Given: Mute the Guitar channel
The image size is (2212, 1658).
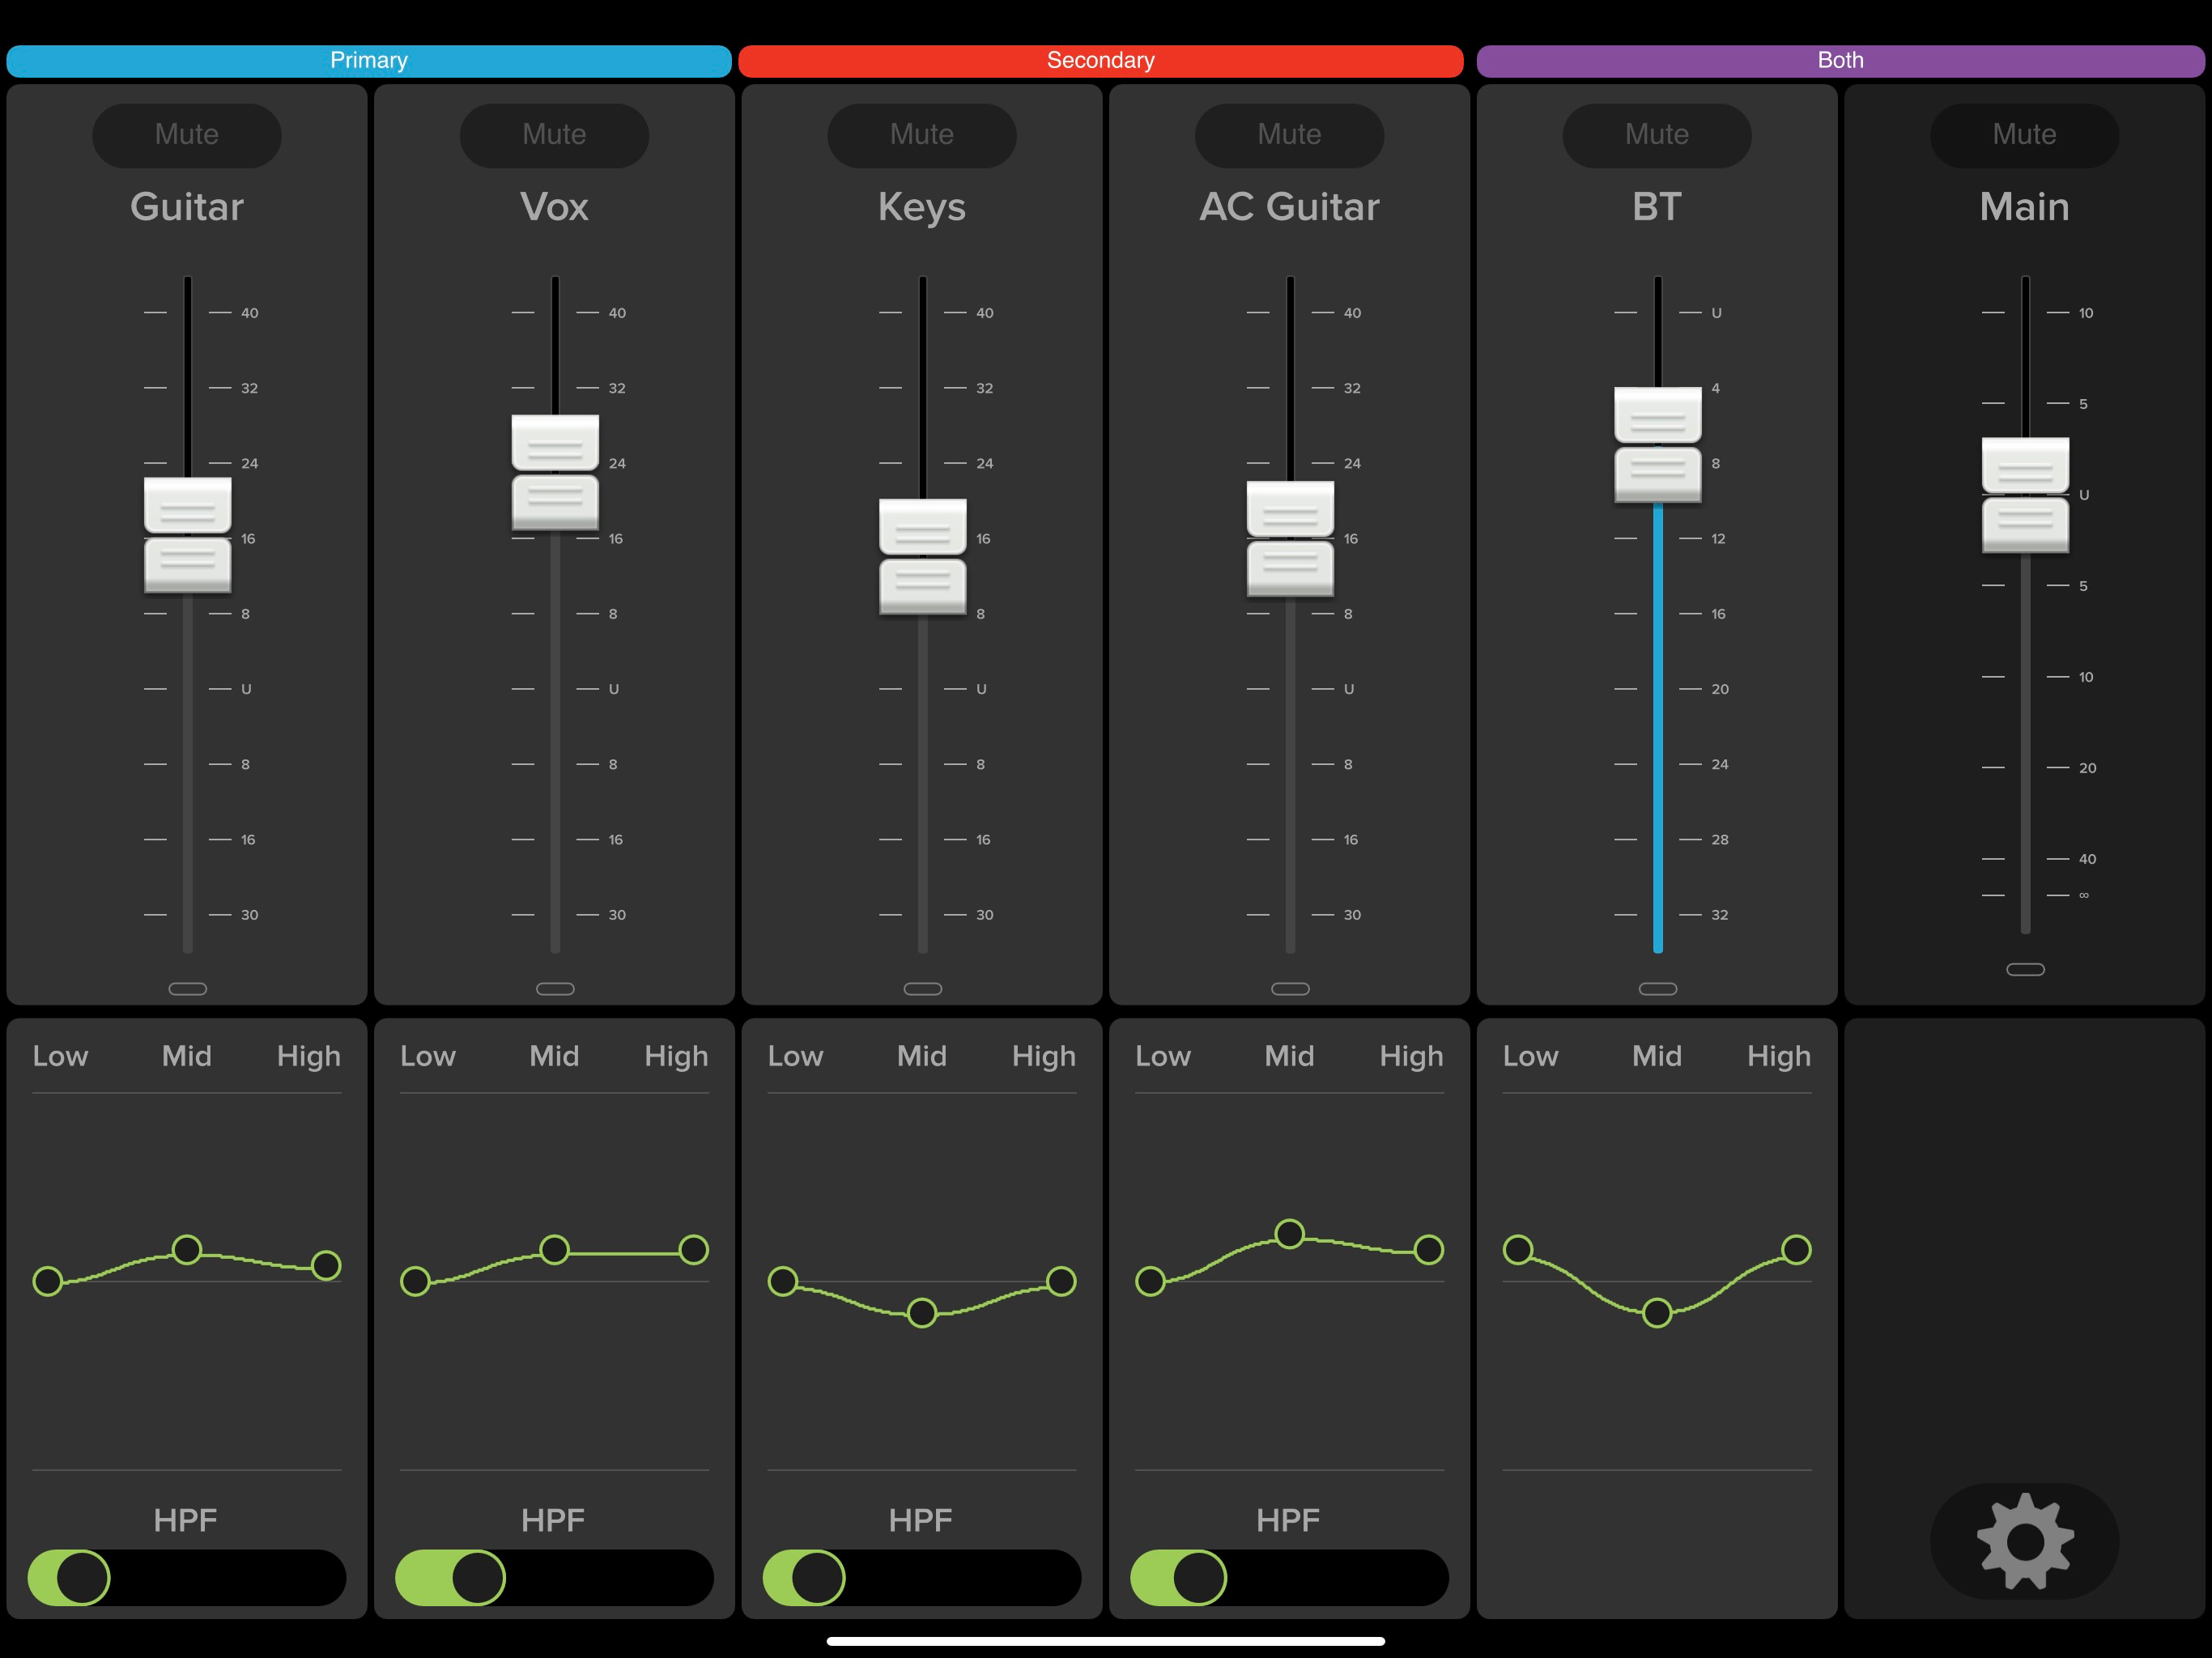Looking at the screenshot, I should point(187,135).
